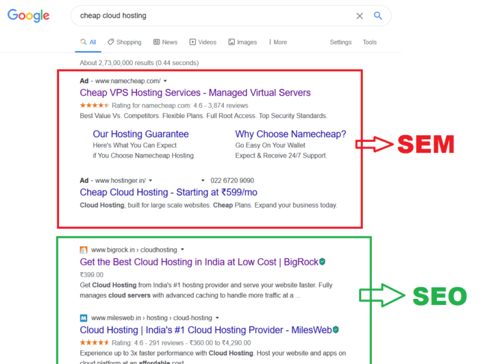Select the Images tab
487x364 pixels.
click(x=242, y=42)
